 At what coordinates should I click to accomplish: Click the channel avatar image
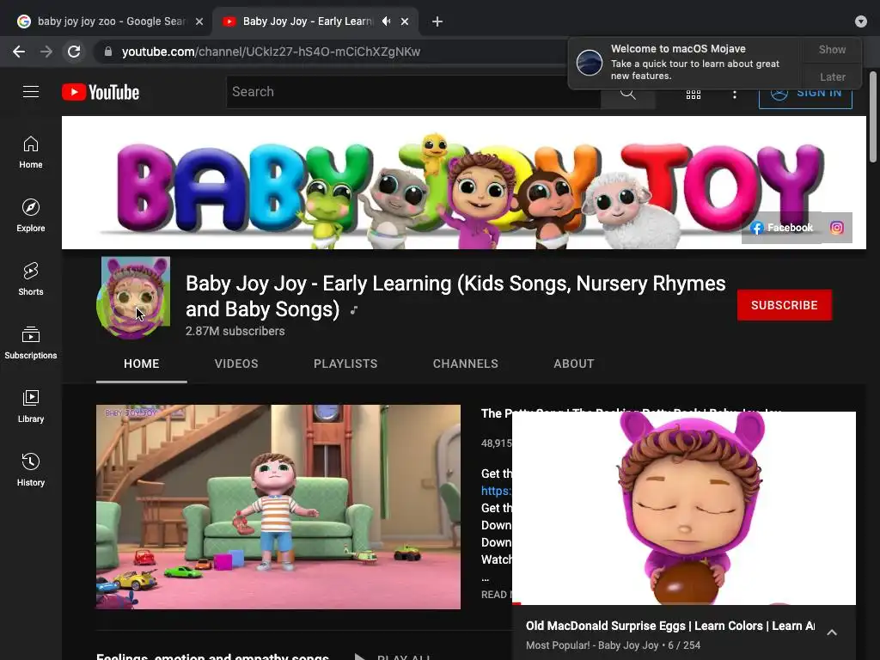133,298
